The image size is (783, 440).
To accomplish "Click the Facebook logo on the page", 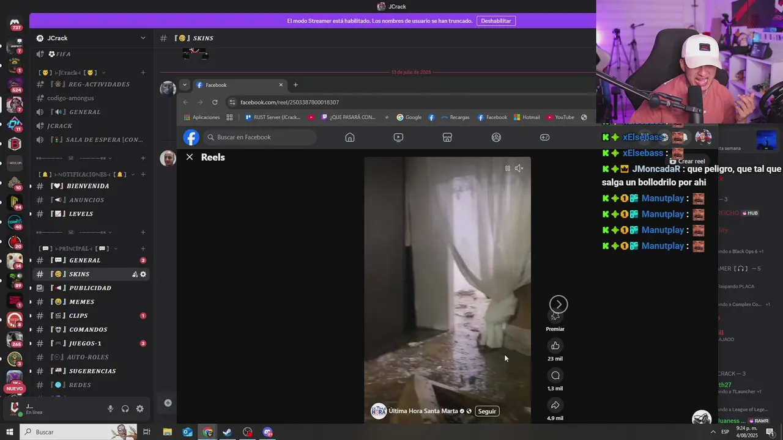I will coord(191,137).
